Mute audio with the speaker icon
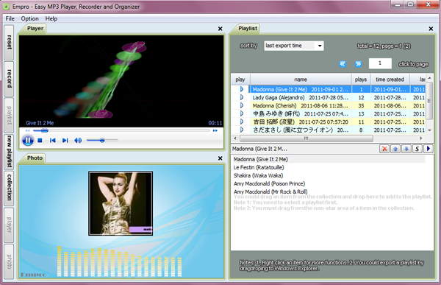Image resolution: width=441 pixels, height=285 pixels. 78,141
